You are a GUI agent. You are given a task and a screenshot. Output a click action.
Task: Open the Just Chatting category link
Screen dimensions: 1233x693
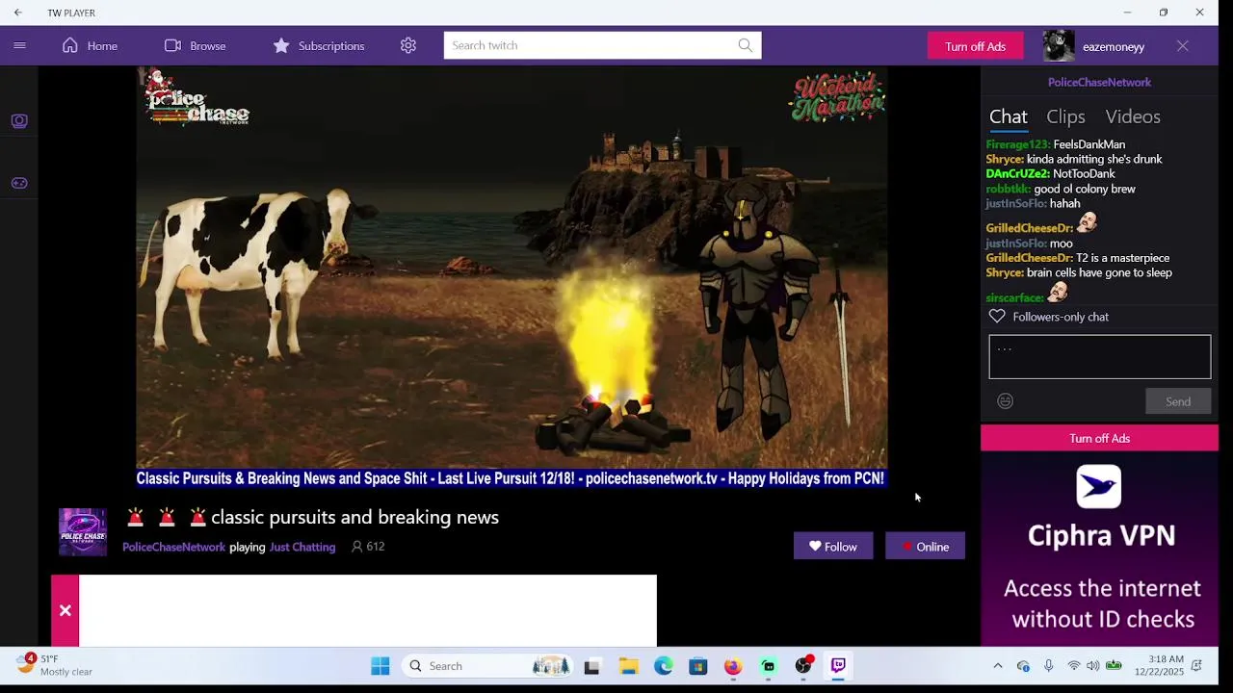(302, 547)
